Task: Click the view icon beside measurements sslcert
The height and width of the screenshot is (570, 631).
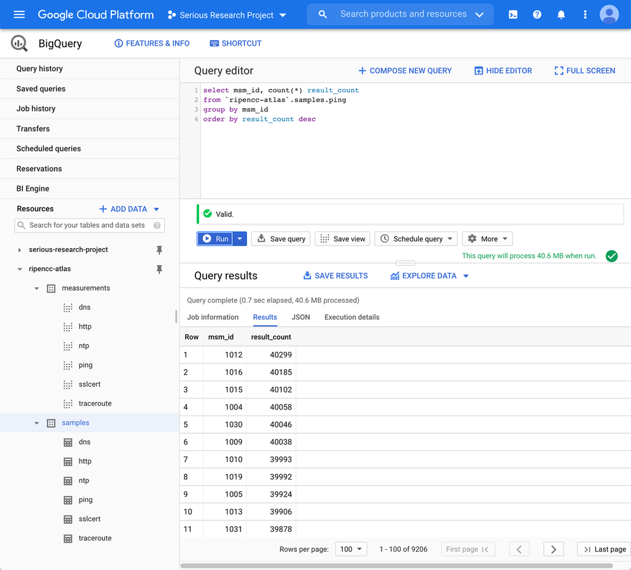Action: (x=68, y=384)
